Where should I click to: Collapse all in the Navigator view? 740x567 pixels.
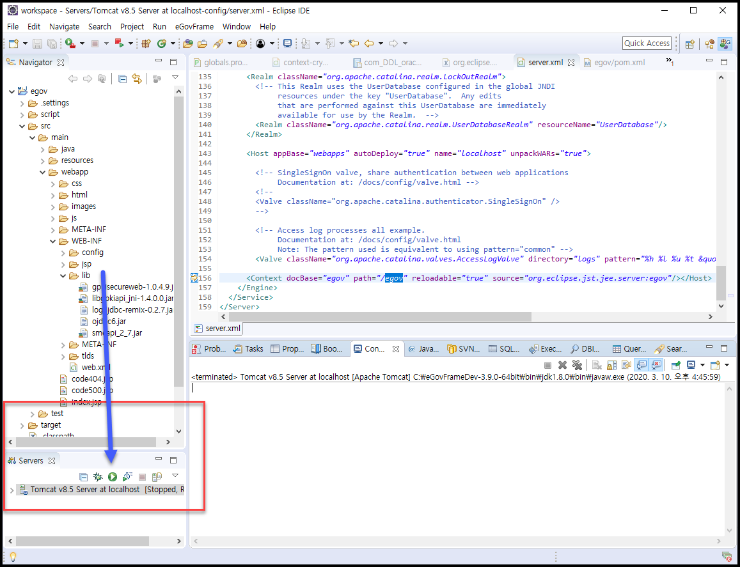pyautogui.click(x=122, y=79)
